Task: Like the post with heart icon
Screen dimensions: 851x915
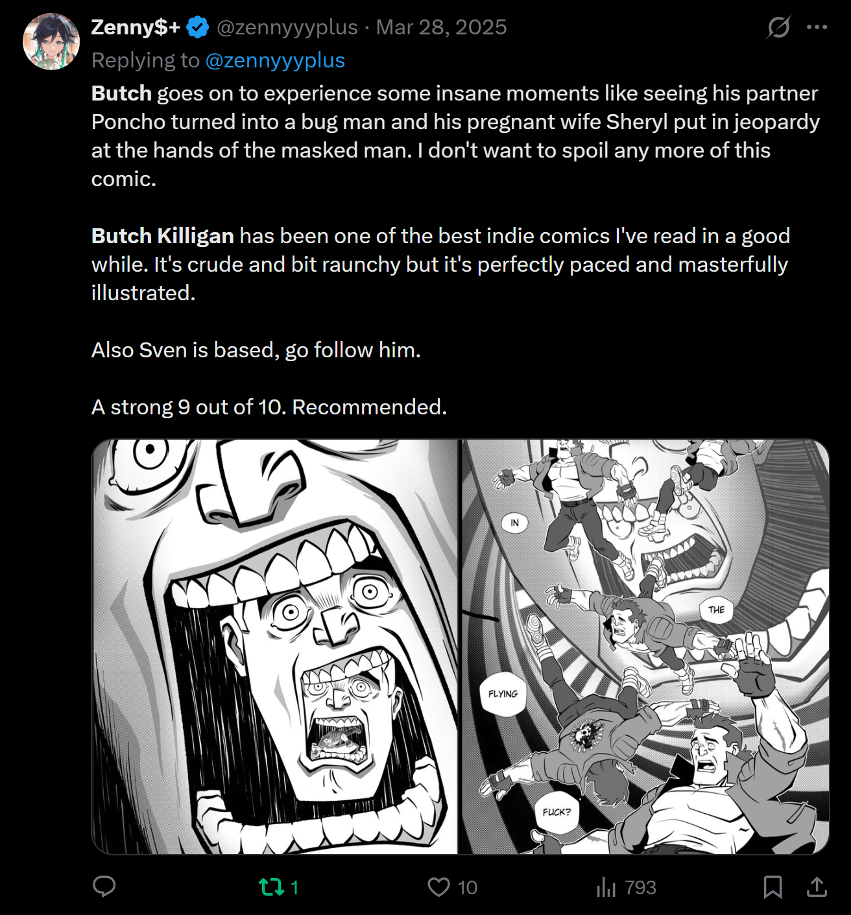Action: (438, 886)
